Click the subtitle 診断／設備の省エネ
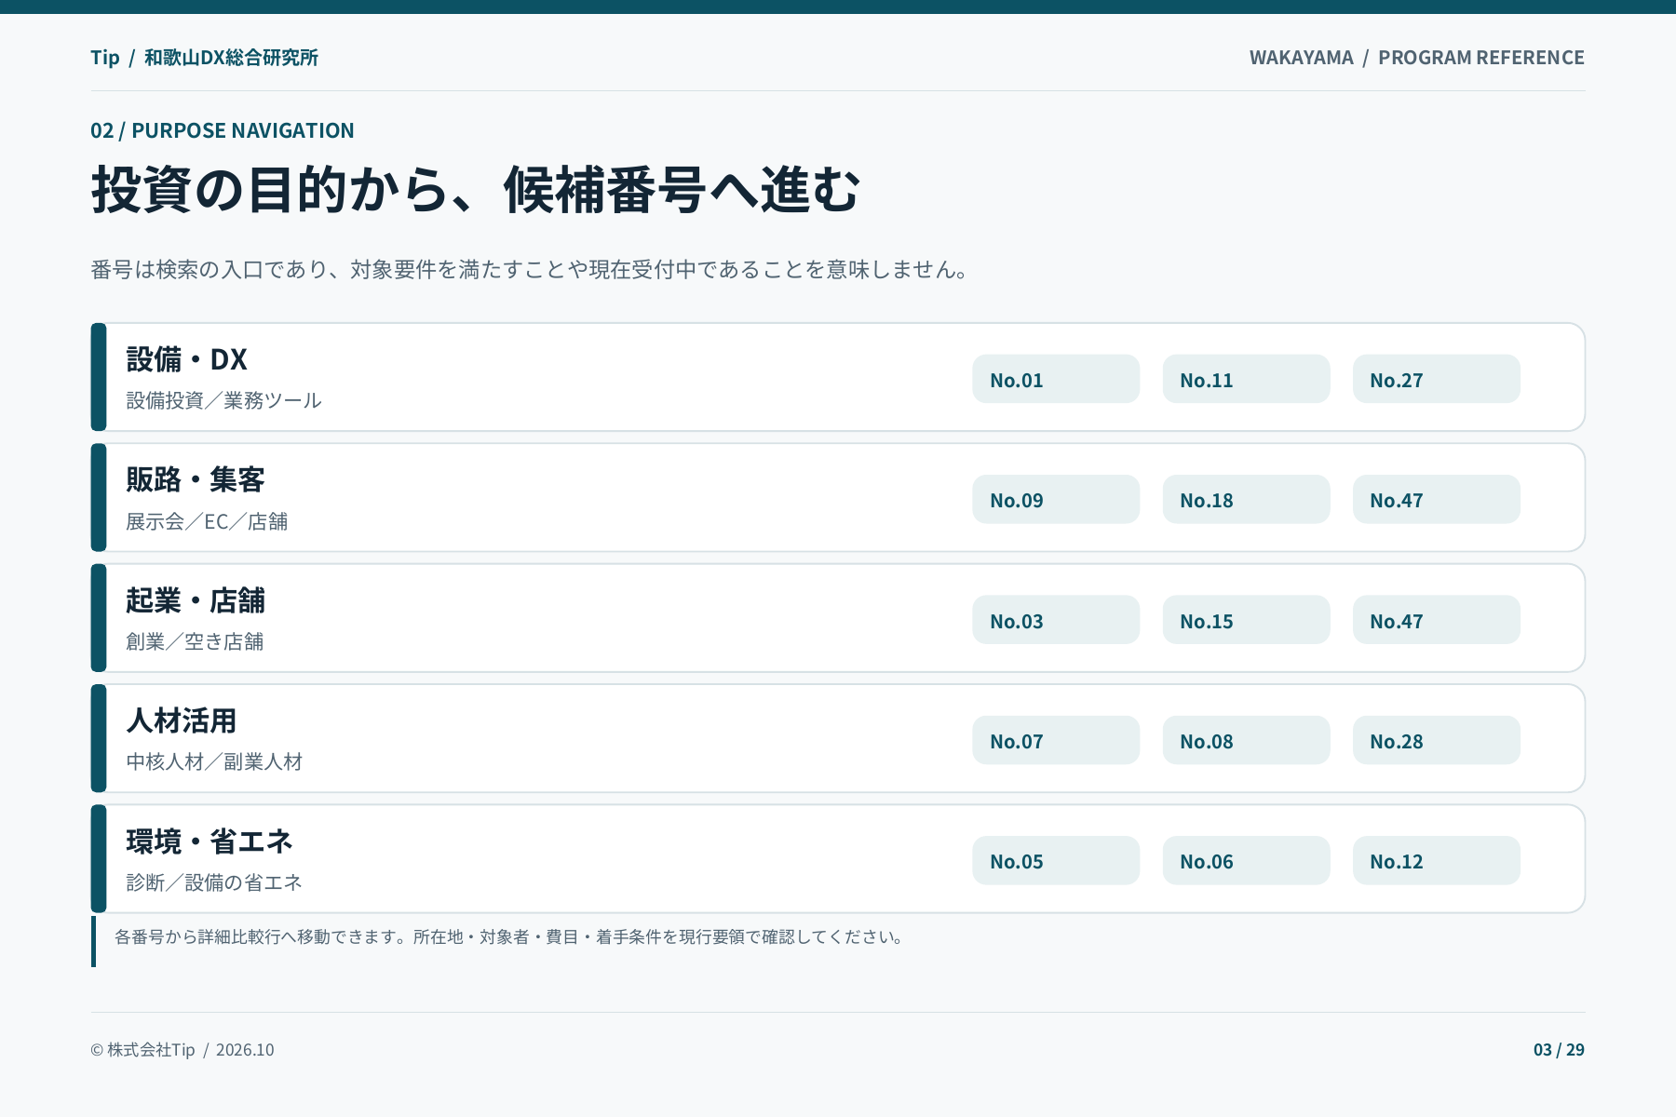Screen dimensions: 1676x1117 click(214, 882)
